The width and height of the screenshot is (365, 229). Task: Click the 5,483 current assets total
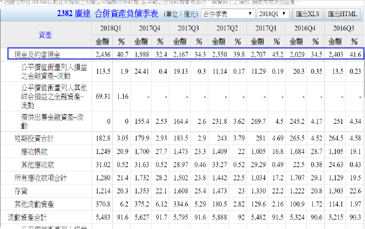click(103, 217)
